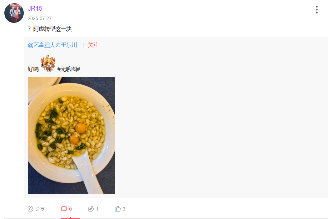Open comments via the red comment icon
This screenshot has height=219, width=328.
64,209
